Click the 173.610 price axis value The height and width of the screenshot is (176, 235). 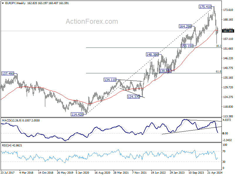click(228, 10)
